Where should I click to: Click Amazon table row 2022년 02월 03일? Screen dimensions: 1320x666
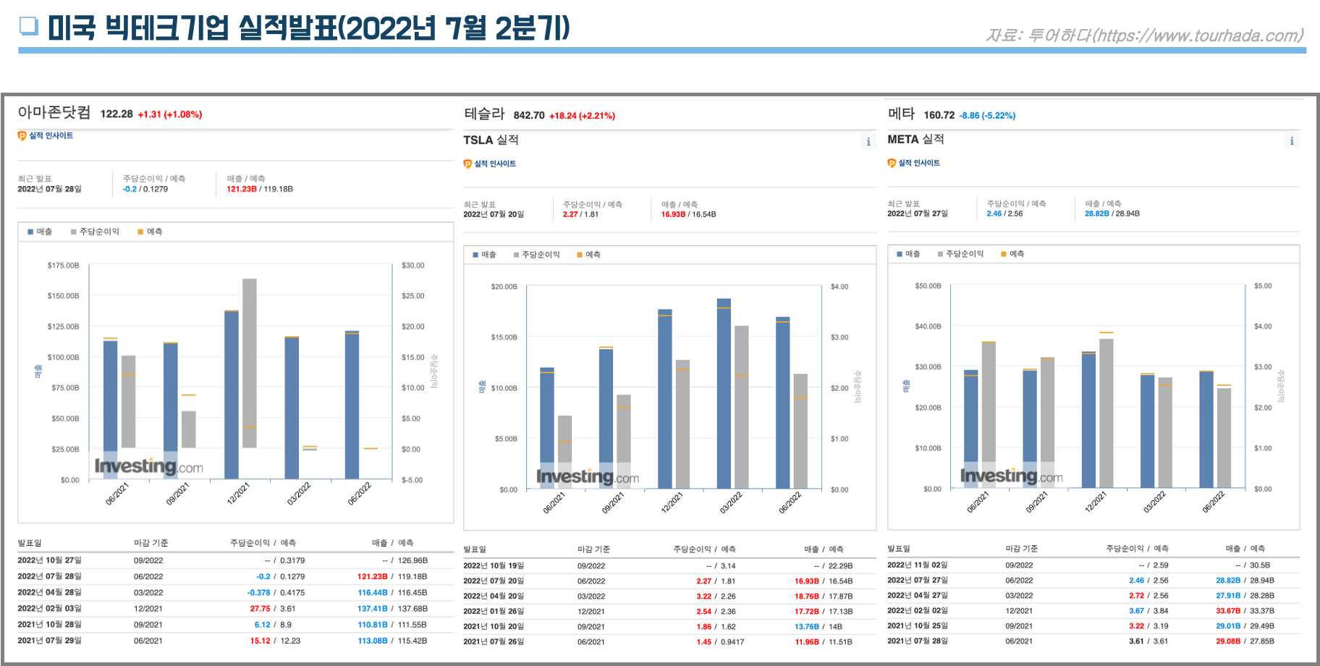click(234, 609)
